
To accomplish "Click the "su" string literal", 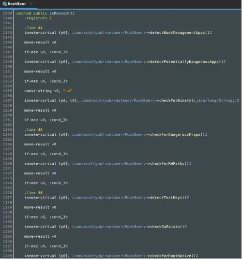I will [x=67, y=91].
